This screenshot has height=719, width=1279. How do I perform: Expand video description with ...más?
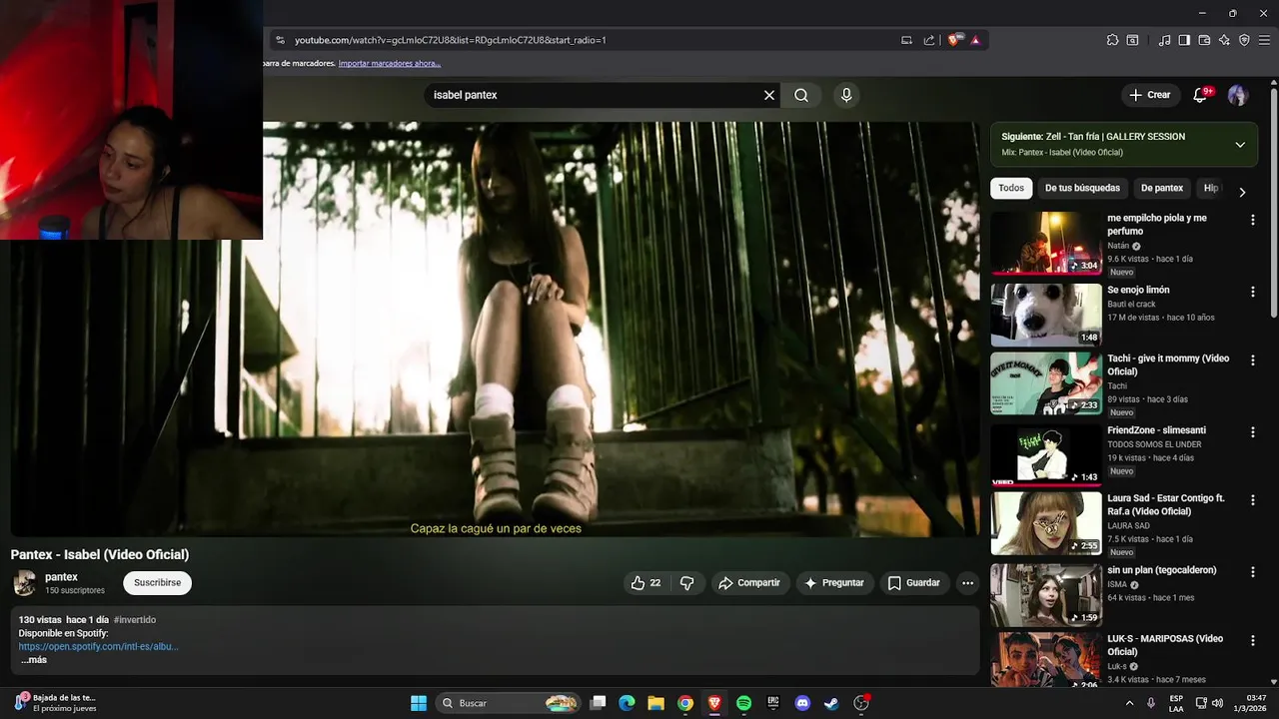coord(33,660)
